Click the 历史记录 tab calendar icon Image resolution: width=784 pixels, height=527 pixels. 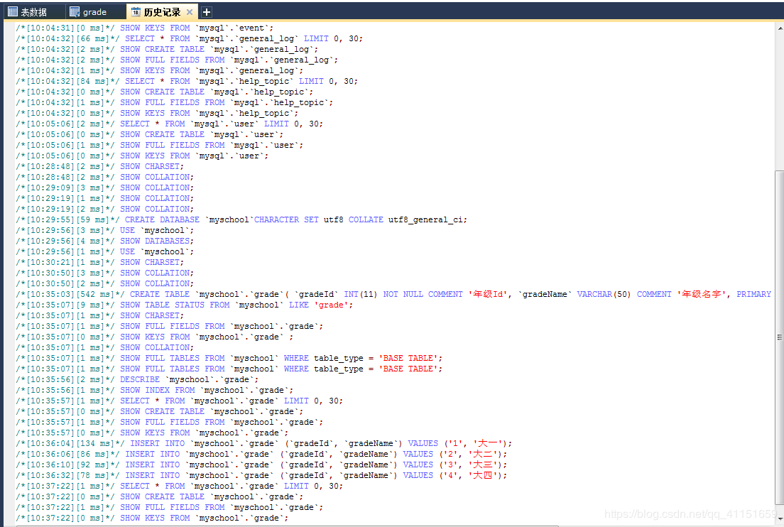[136, 11]
